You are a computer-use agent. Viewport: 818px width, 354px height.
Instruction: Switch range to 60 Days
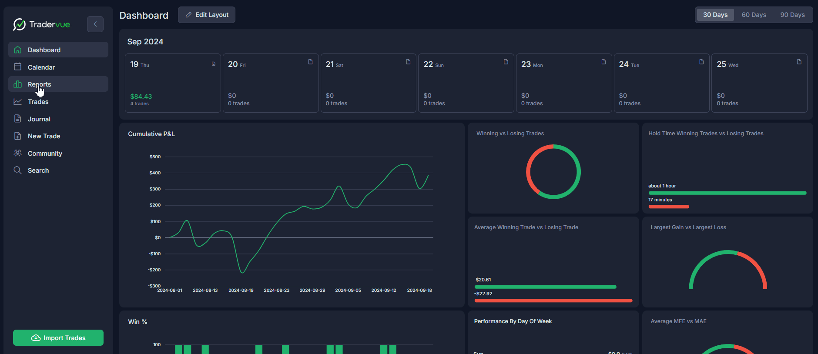pos(754,15)
